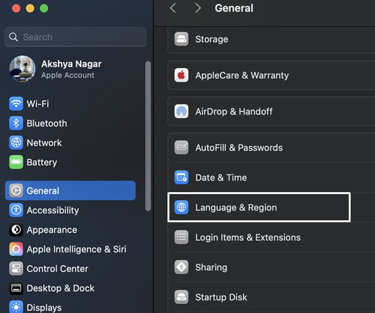Click the Control Center icon

point(16,269)
